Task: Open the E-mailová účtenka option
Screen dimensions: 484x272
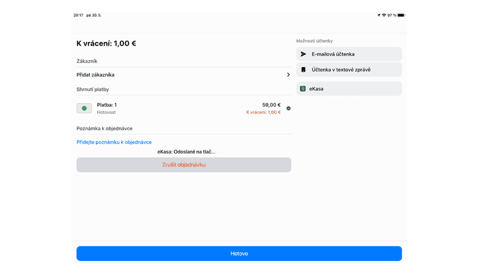Action: [349, 54]
